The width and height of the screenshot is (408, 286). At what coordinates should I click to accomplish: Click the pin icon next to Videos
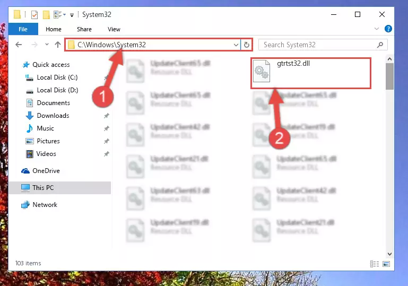pos(107,154)
